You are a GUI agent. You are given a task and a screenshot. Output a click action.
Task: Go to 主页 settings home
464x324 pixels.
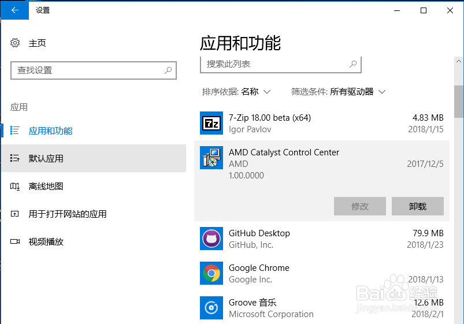[38, 43]
